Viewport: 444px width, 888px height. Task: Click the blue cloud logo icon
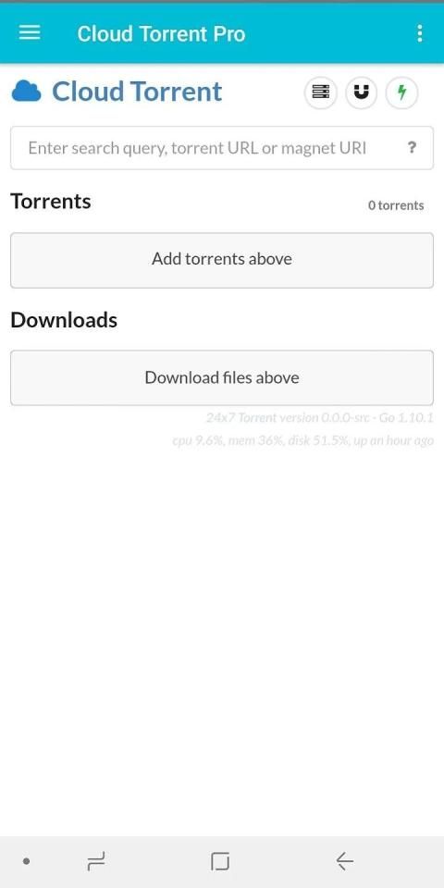[26, 92]
